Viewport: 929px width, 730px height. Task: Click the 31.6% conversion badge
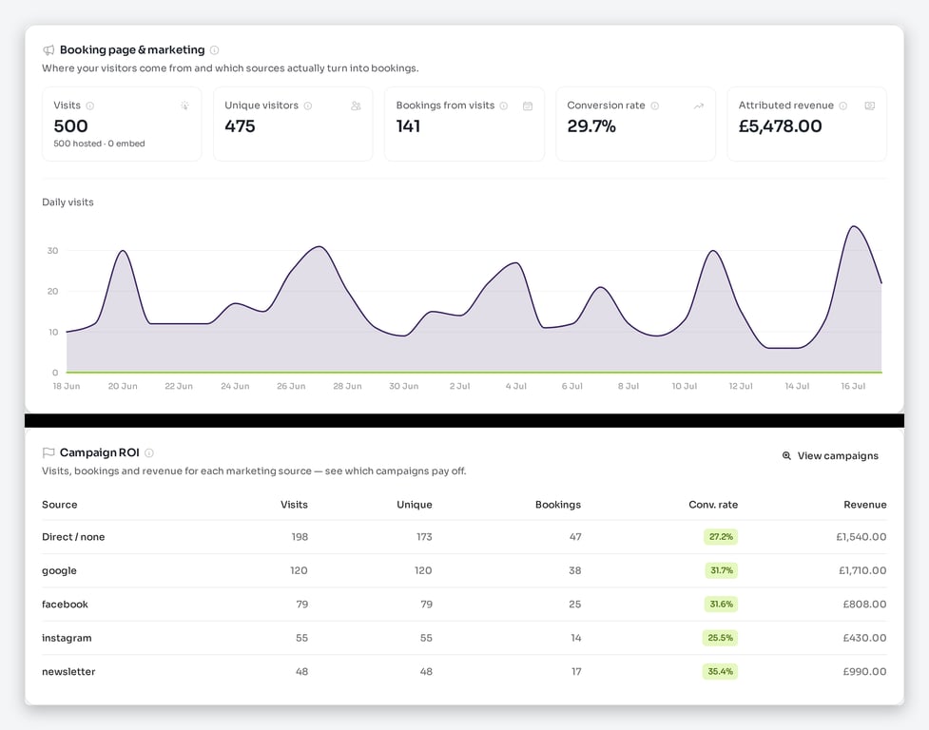pyautogui.click(x=721, y=605)
